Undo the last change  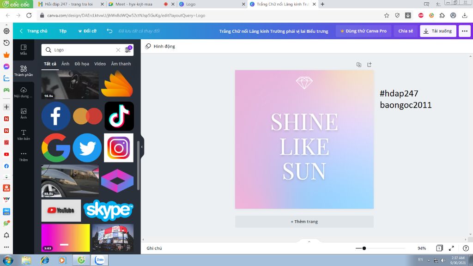(x=109, y=31)
